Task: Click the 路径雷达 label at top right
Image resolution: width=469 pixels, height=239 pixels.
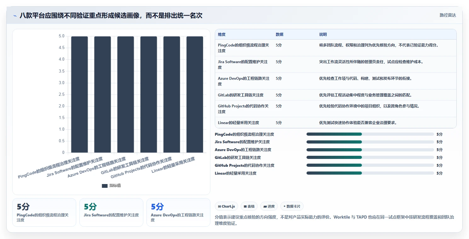Action: point(448,15)
